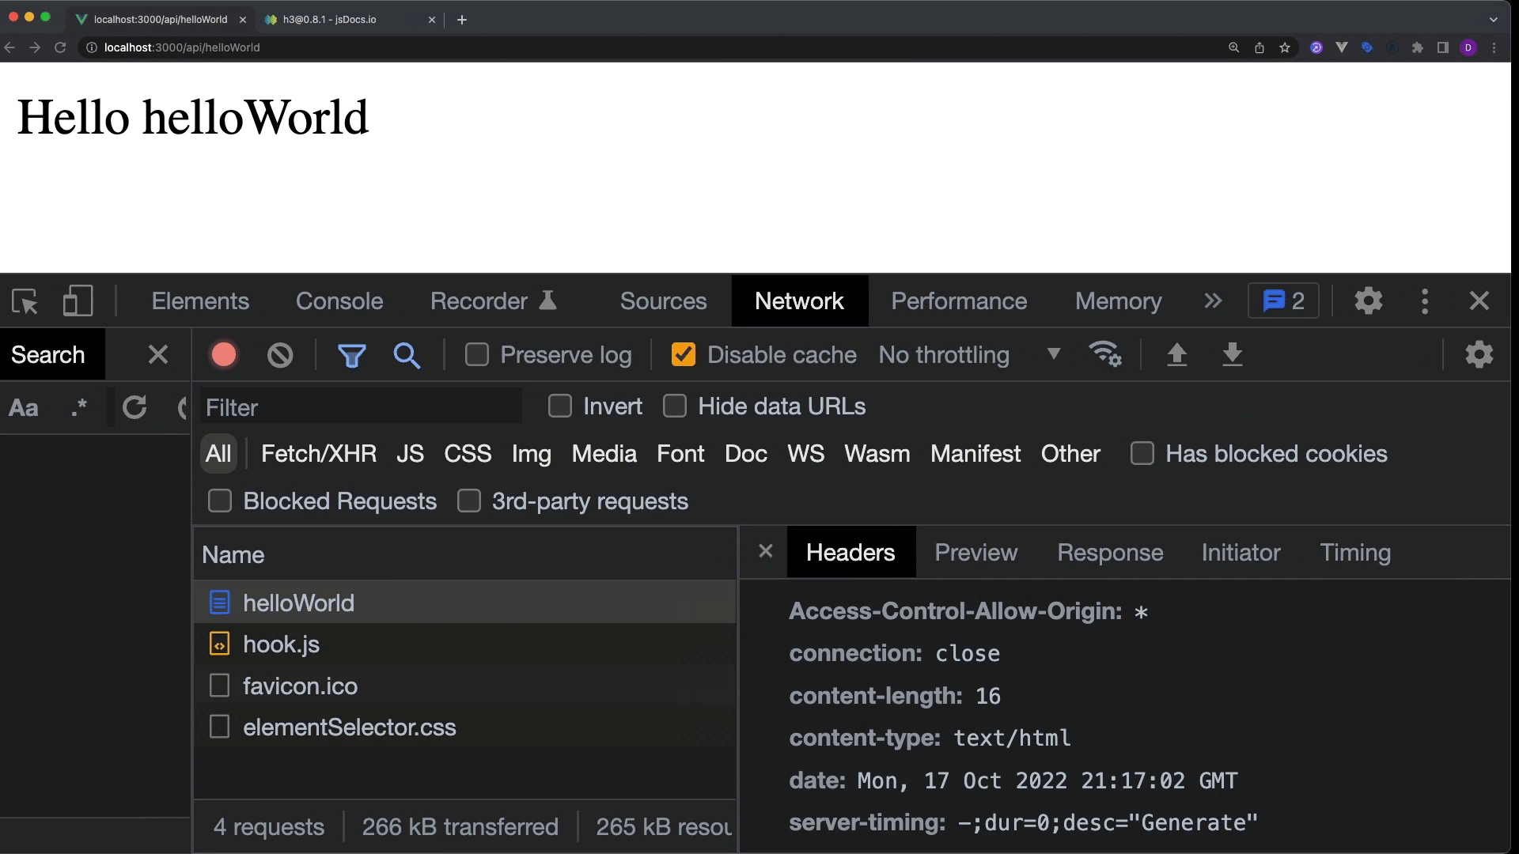Screen dimensions: 1519x854
Task: Enable Preserve log checkbox
Action: (x=477, y=354)
